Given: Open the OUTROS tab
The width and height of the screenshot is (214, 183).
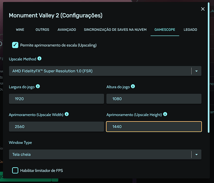Looking at the screenshot, I should pos(42,30).
